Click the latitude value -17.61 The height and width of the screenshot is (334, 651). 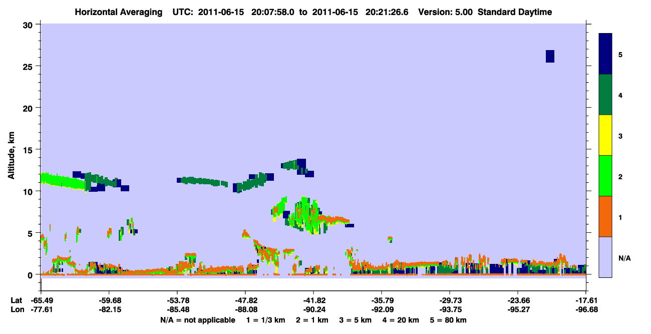(x=586, y=300)
